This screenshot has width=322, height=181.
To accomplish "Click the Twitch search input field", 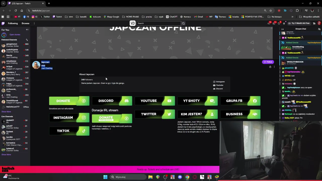I will pyautogui.click(x=159, y=23).
